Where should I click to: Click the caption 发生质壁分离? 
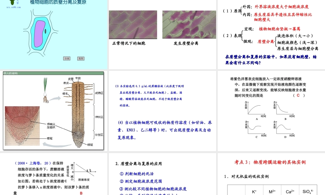tap(186, 43)
